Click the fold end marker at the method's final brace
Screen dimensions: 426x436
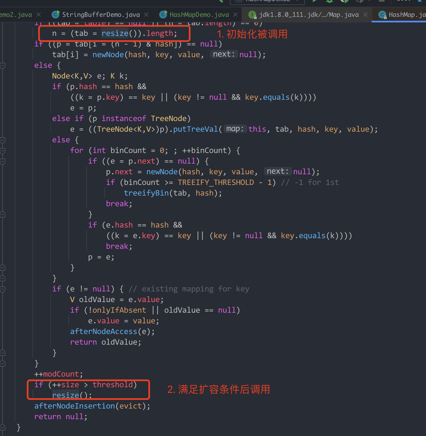(3, 427)
